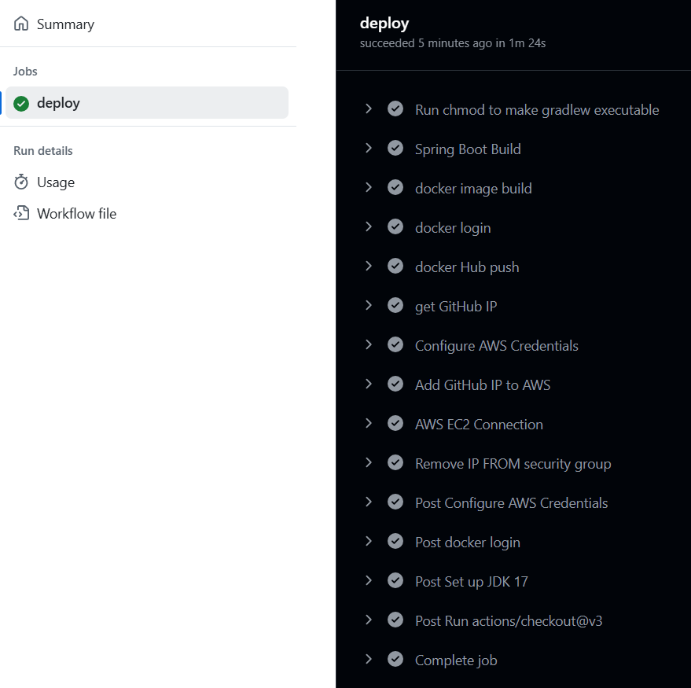Click chevron beside Post Run actions/checkout@v3
691x688 pixels.
(x=369, y=620)
